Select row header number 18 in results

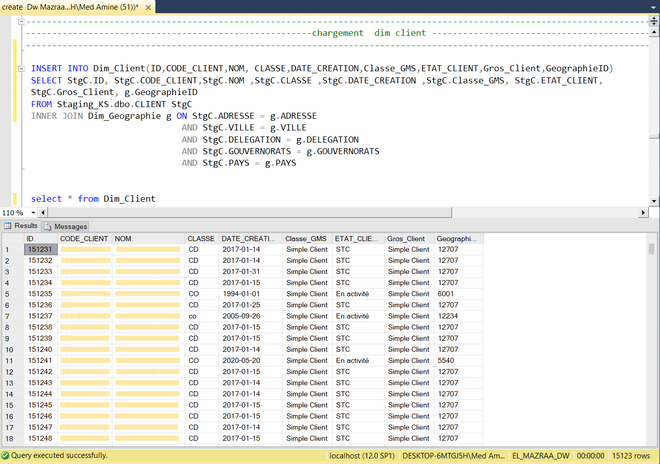pyautogui.click(x=13, y=438)
